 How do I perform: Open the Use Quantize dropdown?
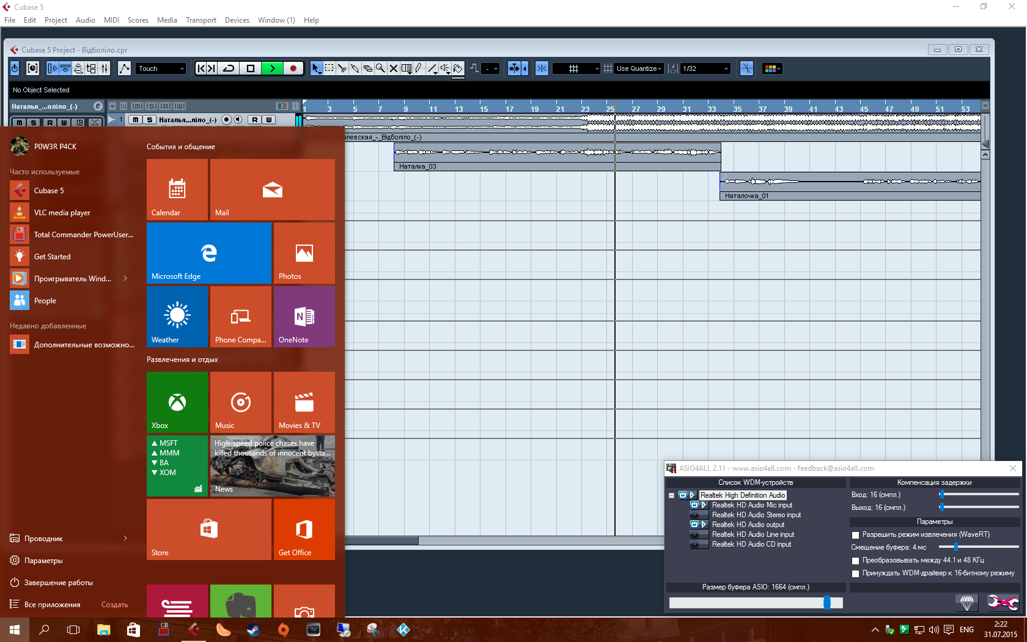(x=639, y=68)
